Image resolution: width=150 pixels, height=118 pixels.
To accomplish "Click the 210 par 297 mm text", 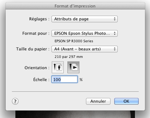I will tap(69, 57).
